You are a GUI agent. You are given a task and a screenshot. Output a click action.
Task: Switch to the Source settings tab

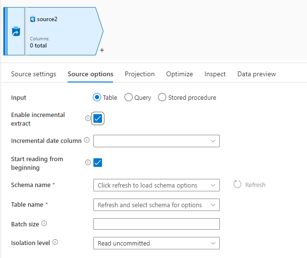pyautogui.click(x=34, y=74)
